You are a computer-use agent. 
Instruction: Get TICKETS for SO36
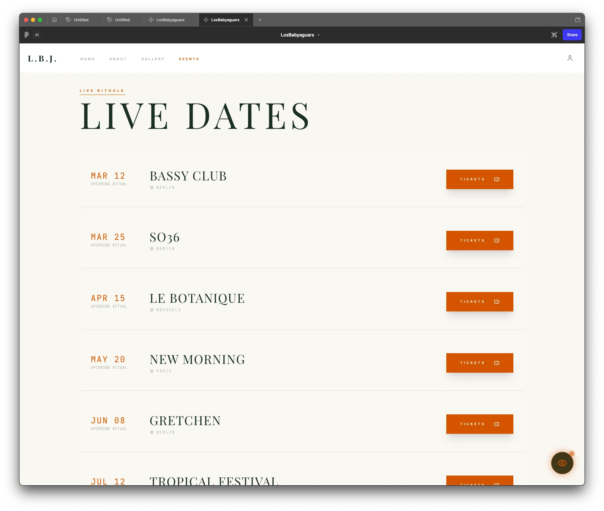click(480, 241)
